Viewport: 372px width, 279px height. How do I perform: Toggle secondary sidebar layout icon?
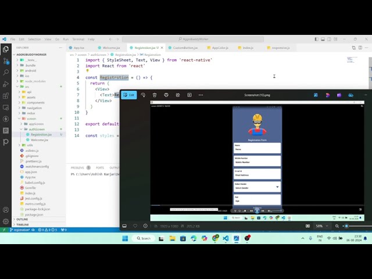click(x=330, y=39)
